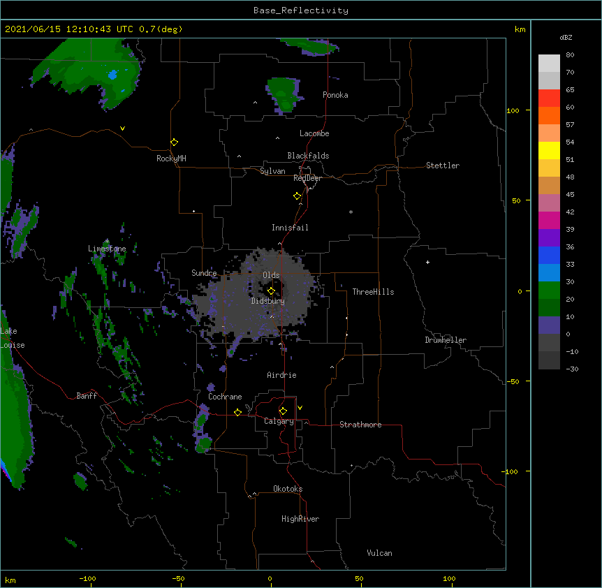Select the Innisfail label

coord(290,228)
